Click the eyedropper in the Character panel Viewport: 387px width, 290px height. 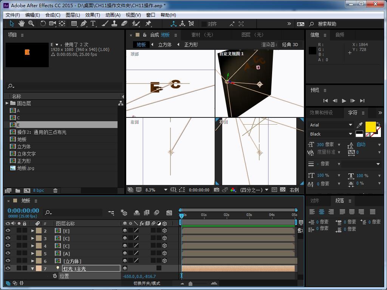click(x=360, y=125)
